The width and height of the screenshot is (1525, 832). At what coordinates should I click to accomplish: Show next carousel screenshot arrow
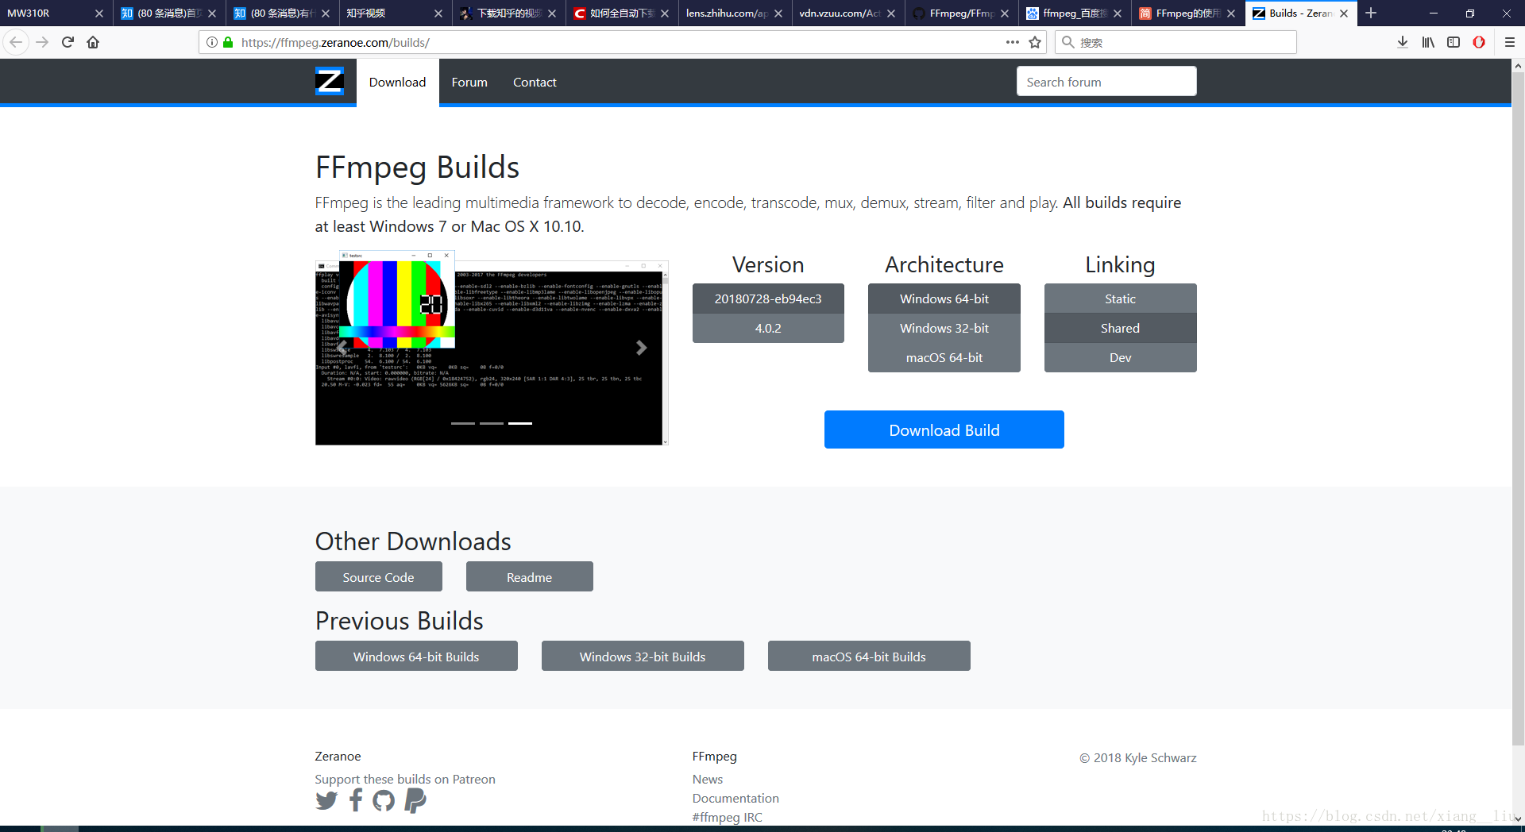pos(641,348)
